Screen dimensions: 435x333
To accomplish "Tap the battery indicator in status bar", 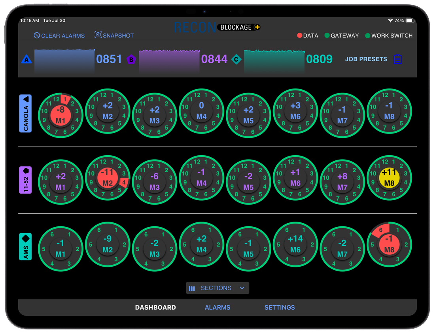I will click(x=410, y=21).
